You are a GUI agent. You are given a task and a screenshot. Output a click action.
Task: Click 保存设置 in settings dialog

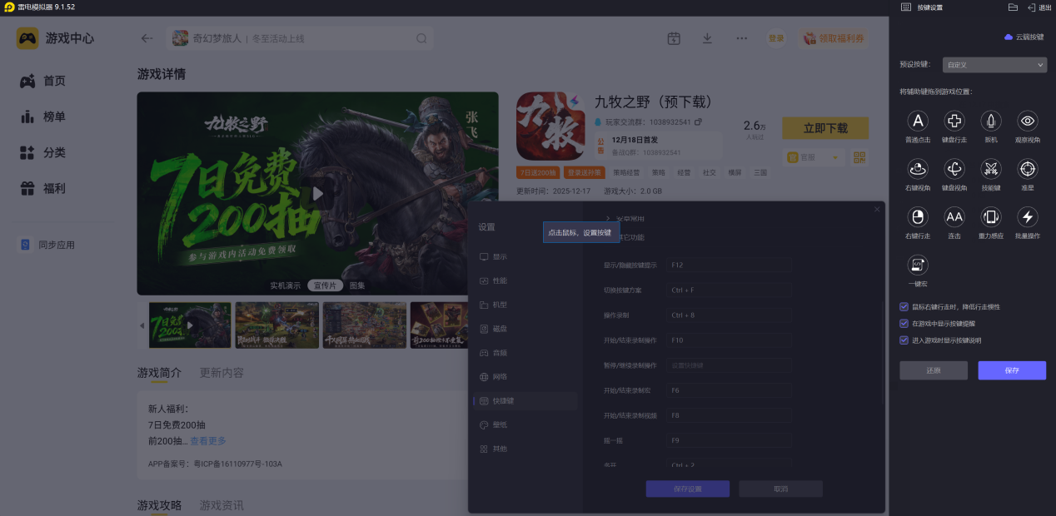(x=688, y=489)
